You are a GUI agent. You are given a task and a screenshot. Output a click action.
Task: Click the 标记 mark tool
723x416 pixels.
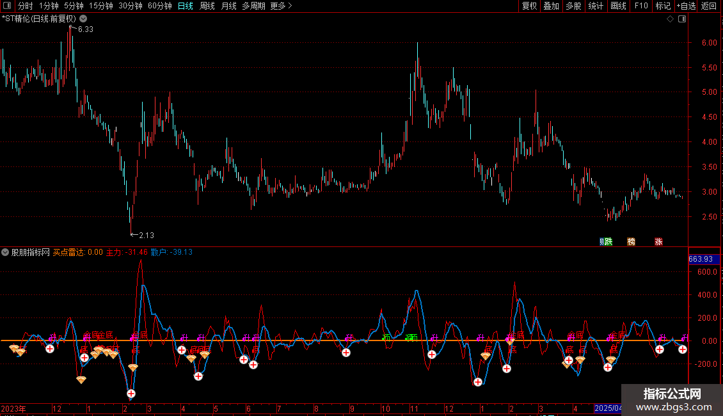coord(663,6)
